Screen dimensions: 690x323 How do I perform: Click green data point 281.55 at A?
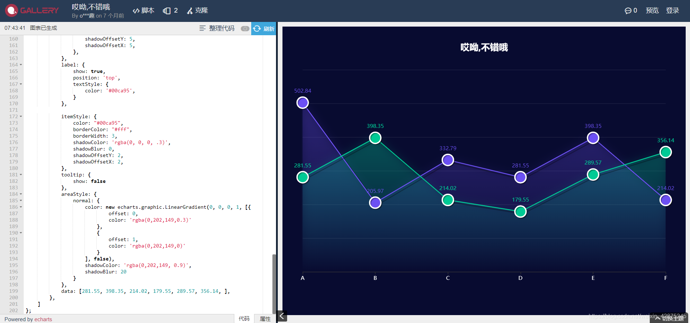[x=303, y=177]
